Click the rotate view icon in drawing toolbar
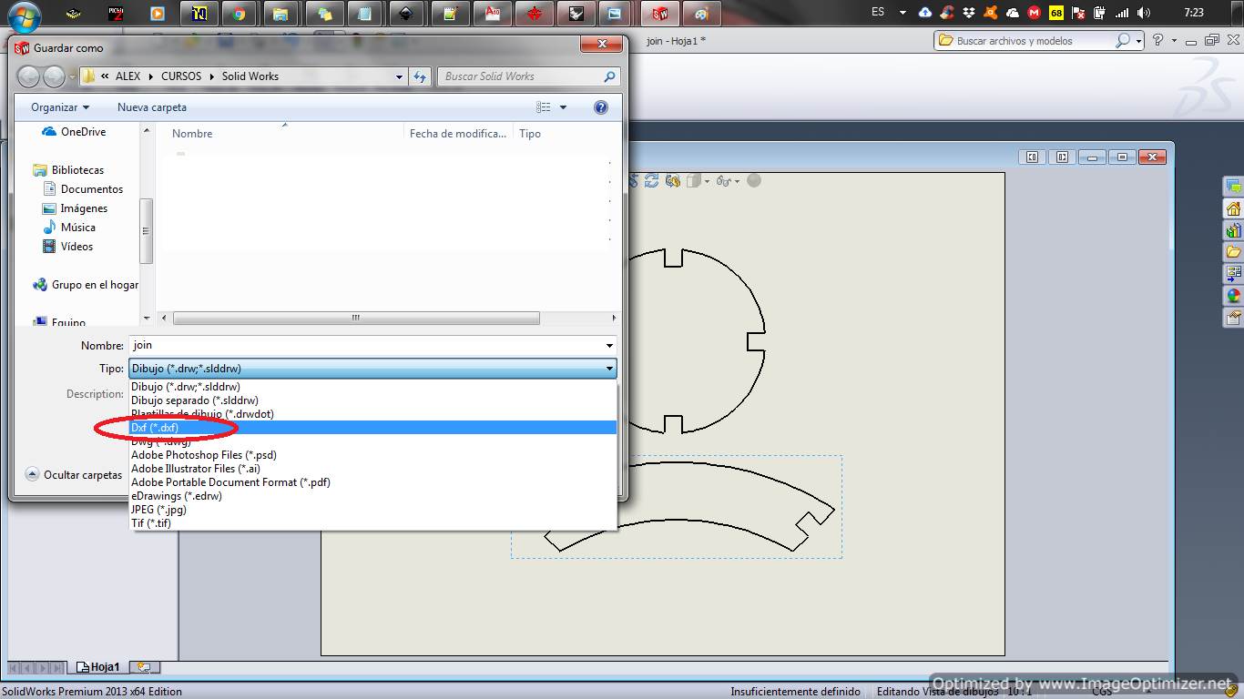The height and width of the screenshot is (699, 1244). point(652,180)
